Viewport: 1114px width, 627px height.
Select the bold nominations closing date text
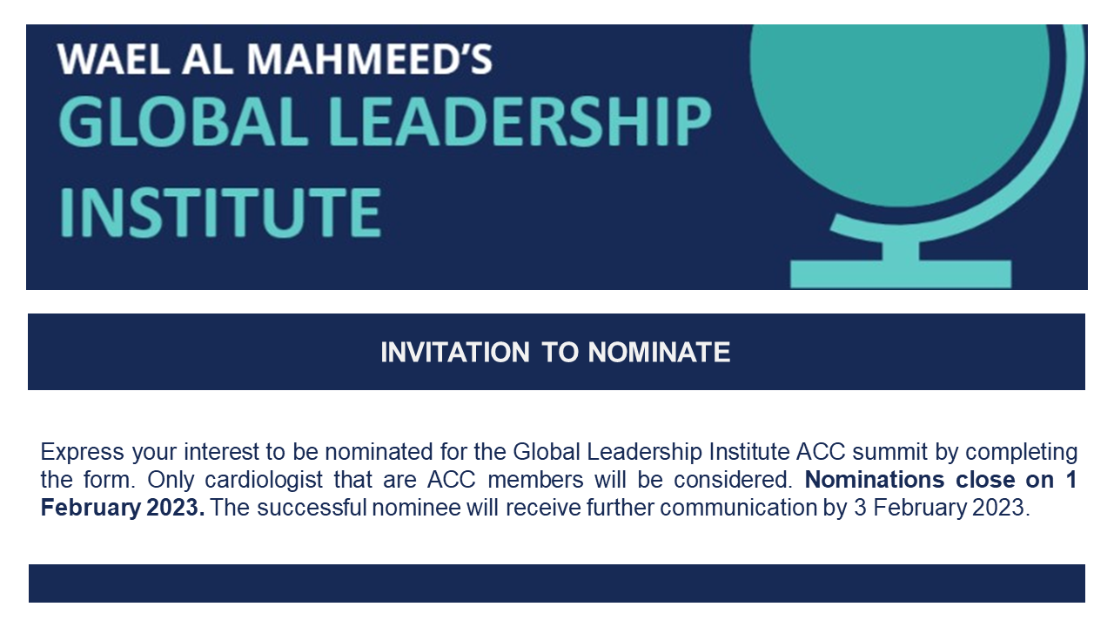click(558, 494)
